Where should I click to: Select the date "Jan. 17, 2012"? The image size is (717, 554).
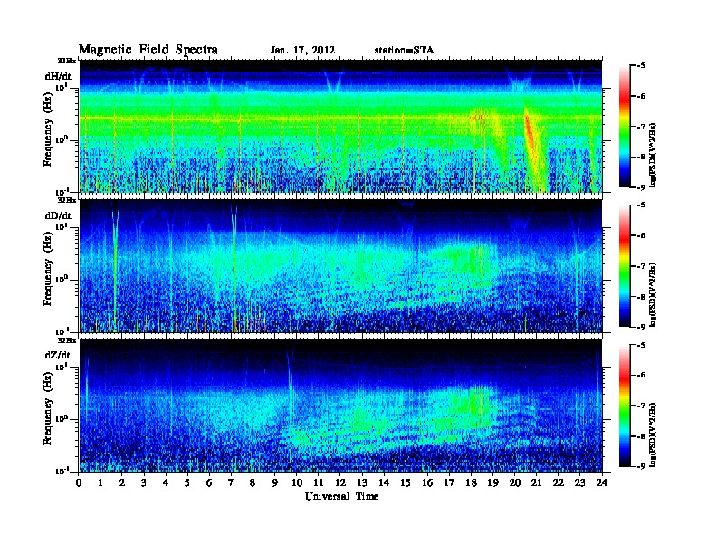(x=302, y=51)
